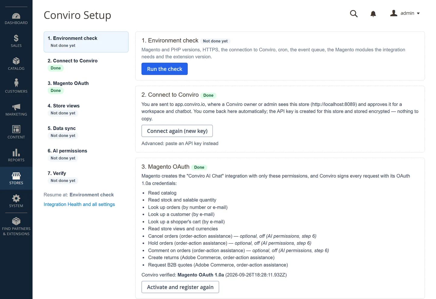Click Cancel orders permission item

click(232, 236)
